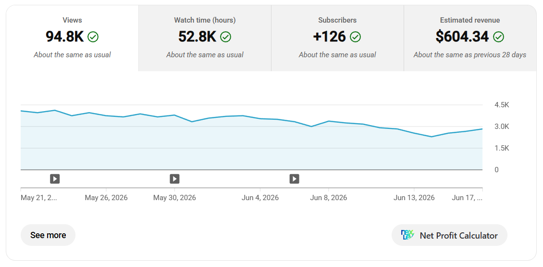543x267 pixels.
Task: Open the video marker before Jun 8
Action: click(295, 179)
